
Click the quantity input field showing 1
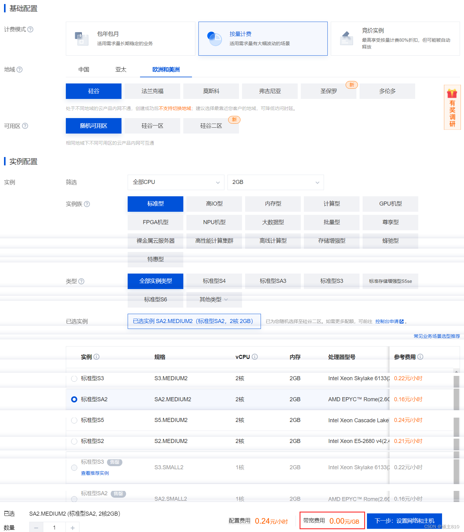54,527
